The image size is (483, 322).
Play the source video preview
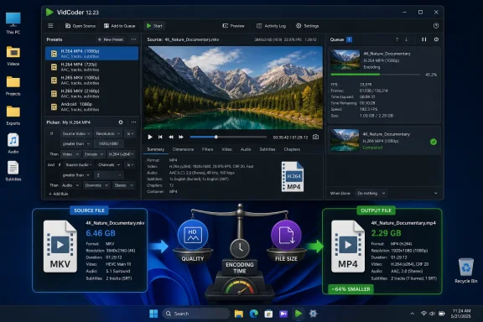150,138
